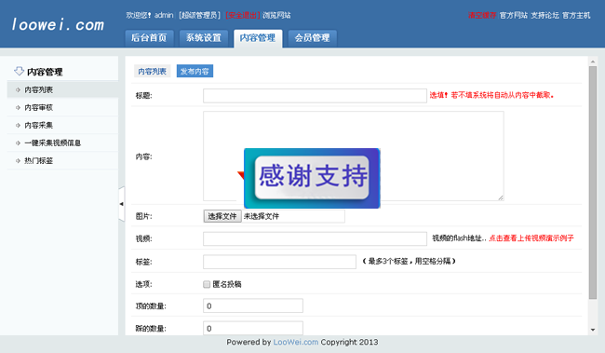Click the scrollbar down arrow
The width and height of the screenshot is (605, 353).
[593, 330]
